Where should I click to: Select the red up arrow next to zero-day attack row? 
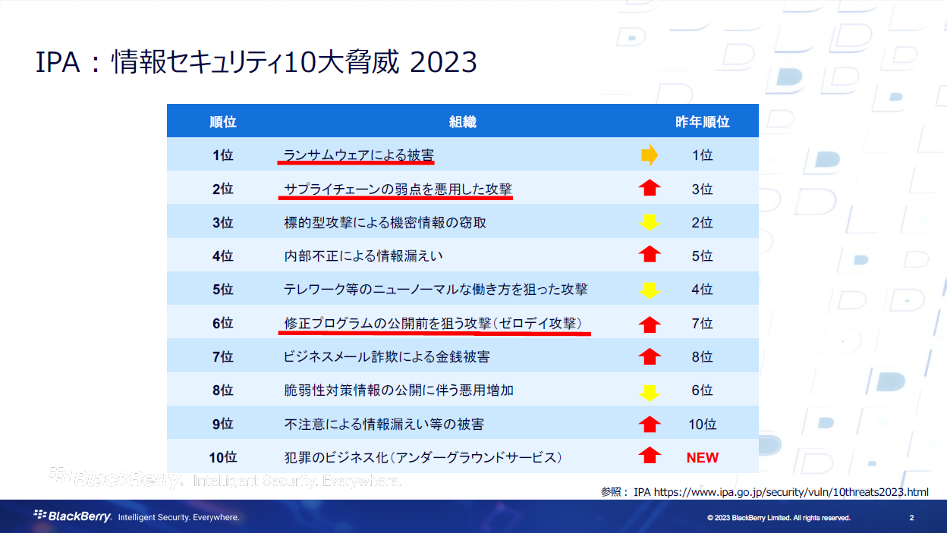pos(650,323)
